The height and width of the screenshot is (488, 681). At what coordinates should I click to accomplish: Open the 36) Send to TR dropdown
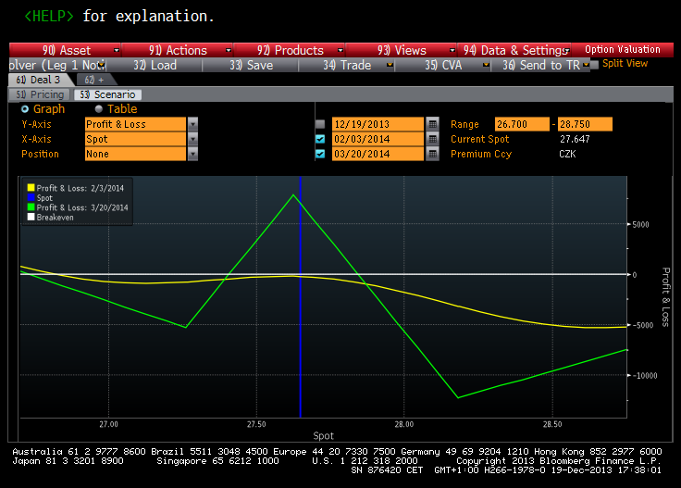pyautogui.click(x=540, y=65)
